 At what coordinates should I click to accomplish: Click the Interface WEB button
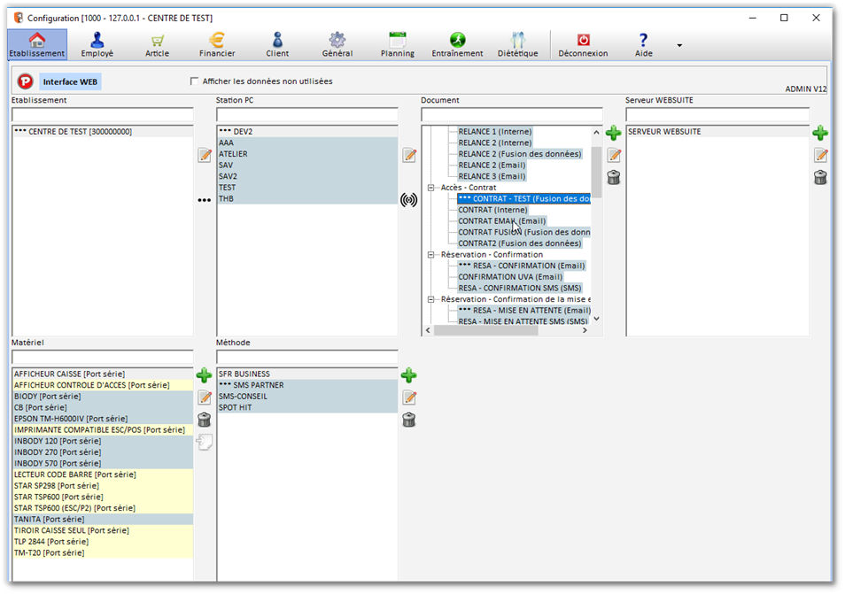point(71,81)
